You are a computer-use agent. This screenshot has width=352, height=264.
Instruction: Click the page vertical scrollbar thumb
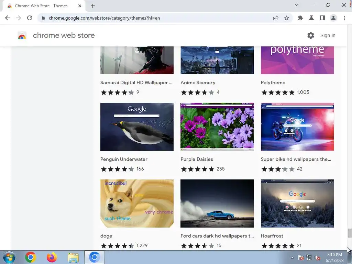(x=350, y=233)
